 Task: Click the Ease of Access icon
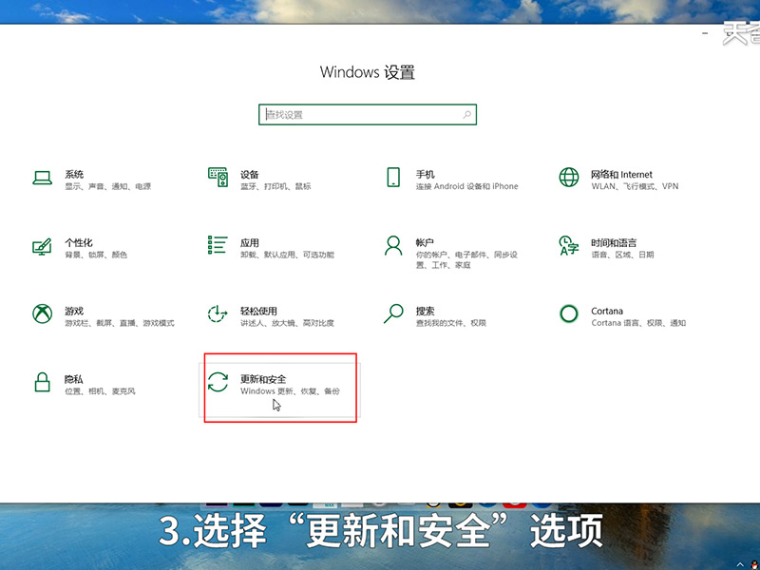[218, 313]
